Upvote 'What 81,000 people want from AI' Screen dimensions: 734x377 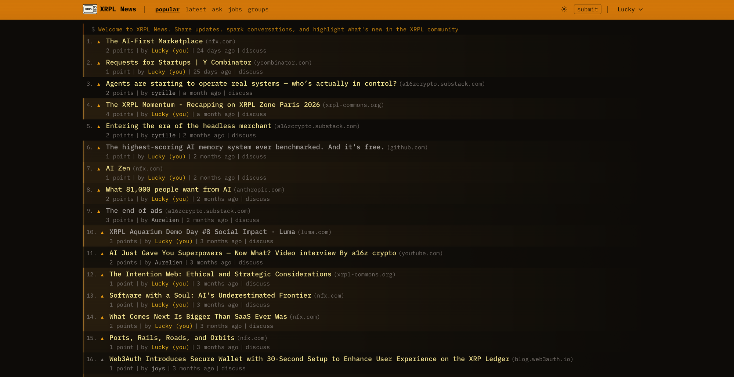point(99,190)
